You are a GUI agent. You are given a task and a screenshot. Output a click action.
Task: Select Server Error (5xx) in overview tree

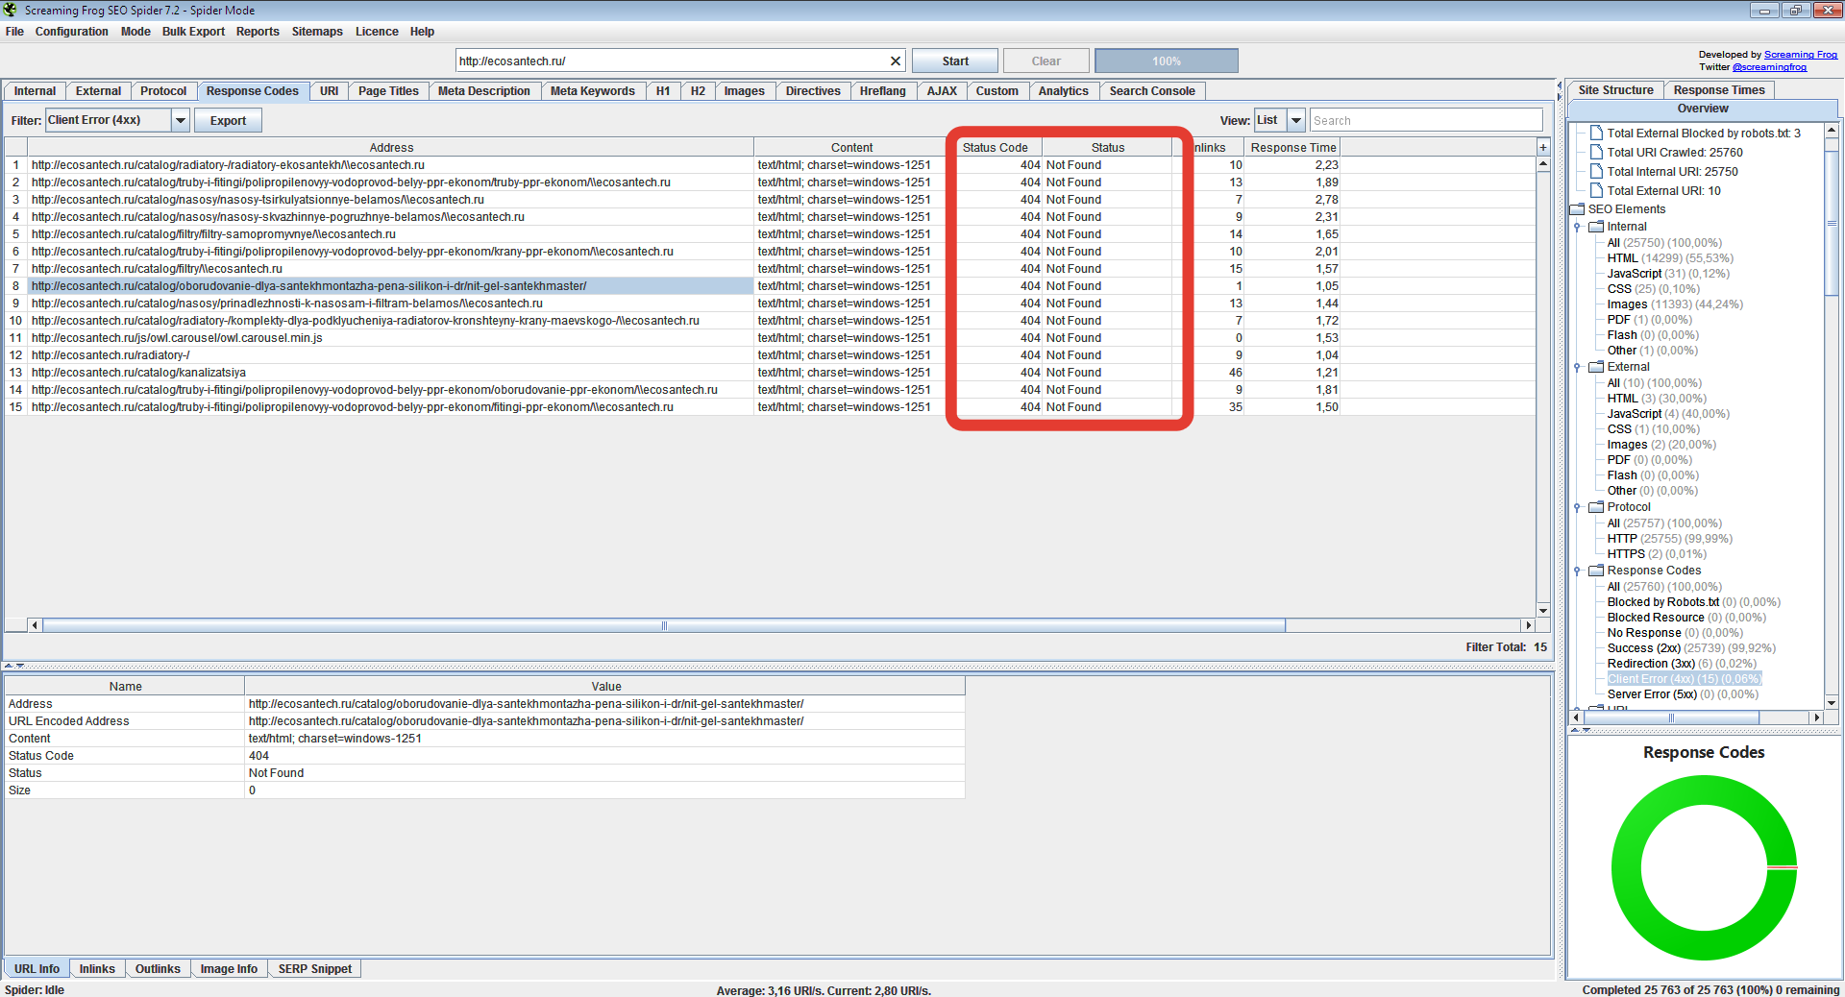point(1683,694)
